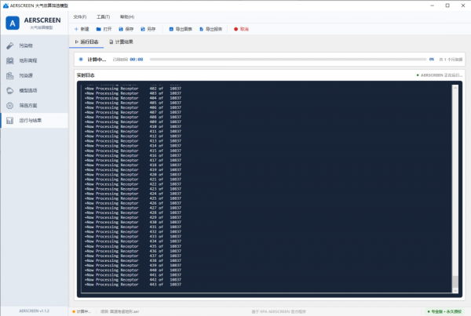Screen dimensions: 471x316
Task: Open the 模型选项 model options section
Action: pyautogui.click(x=35, y=90)
